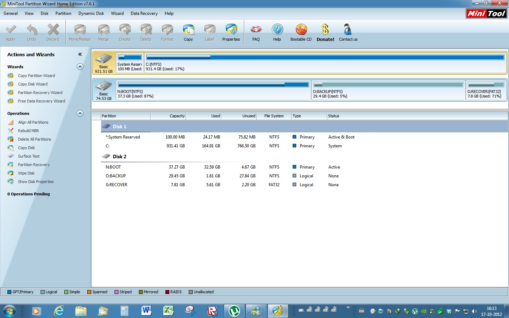
Task: Start Free Data Recovery Wizard
Action: tap(41, 101)
